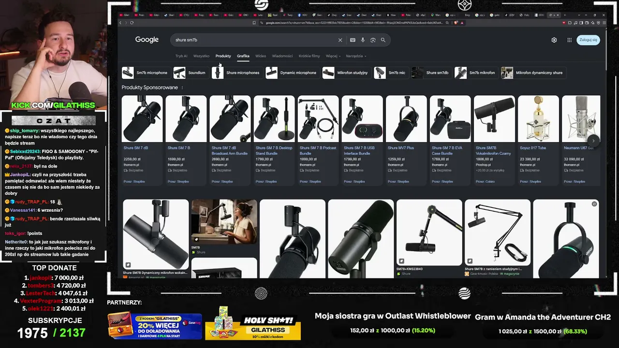The height and width of the screenshot is (348, 619).
Task: Open search by image lens icon
Action: [373, 40]
